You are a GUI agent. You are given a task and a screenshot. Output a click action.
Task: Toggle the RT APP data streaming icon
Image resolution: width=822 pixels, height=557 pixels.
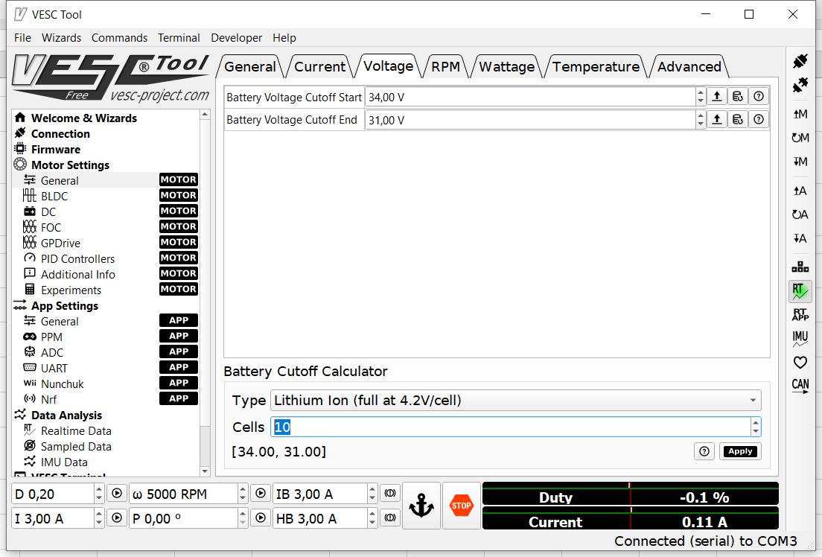click(x=800, y=315)
